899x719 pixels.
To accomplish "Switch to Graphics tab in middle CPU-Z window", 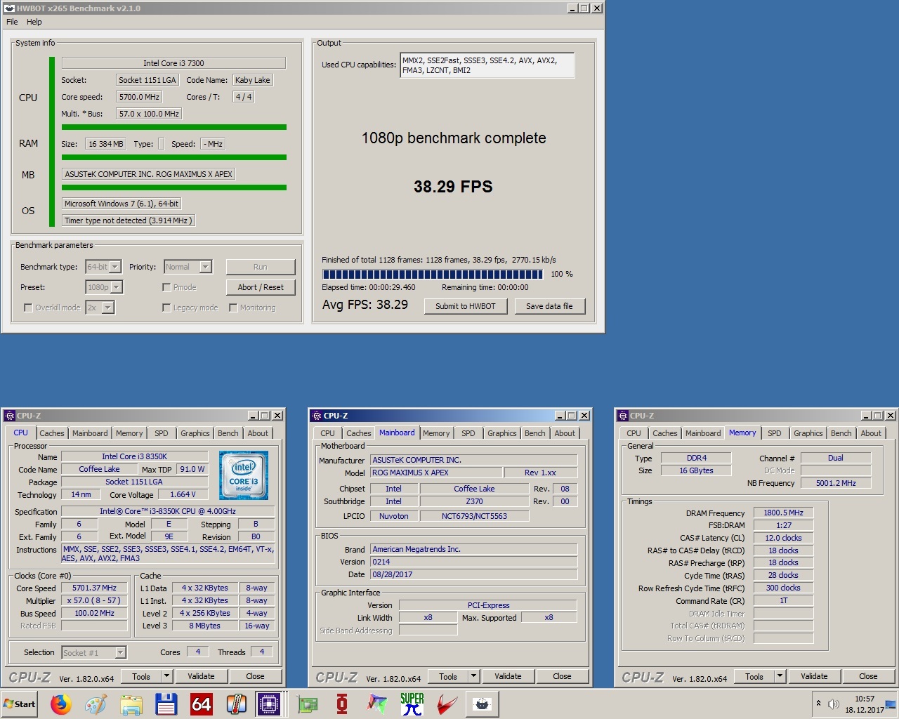I will (502, 433).
